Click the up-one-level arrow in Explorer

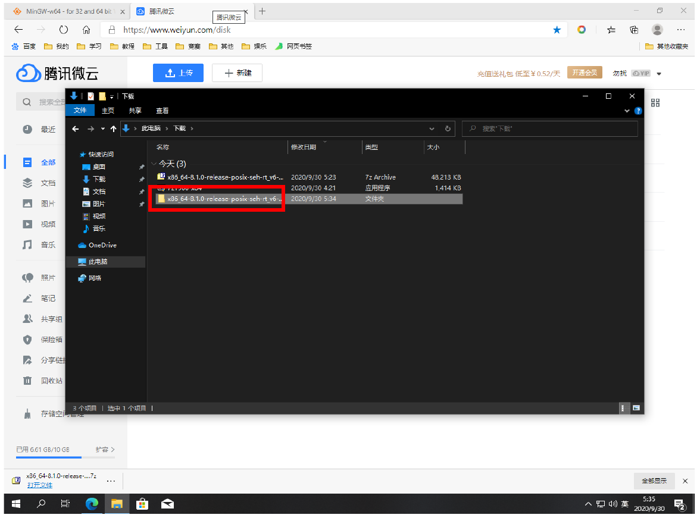pos(113,128)
